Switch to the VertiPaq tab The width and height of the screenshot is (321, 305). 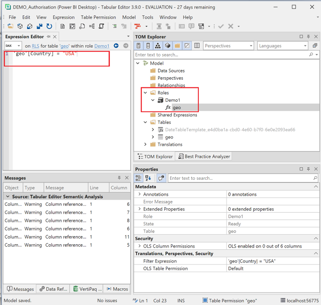point(87,289)
